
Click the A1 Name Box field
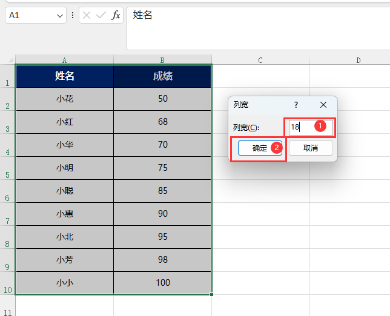(36, 15)
